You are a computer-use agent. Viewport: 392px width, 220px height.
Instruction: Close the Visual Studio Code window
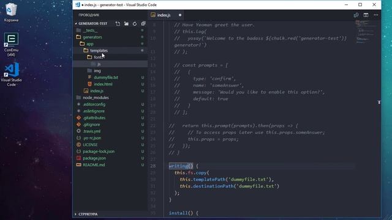[x=374, y=5]
